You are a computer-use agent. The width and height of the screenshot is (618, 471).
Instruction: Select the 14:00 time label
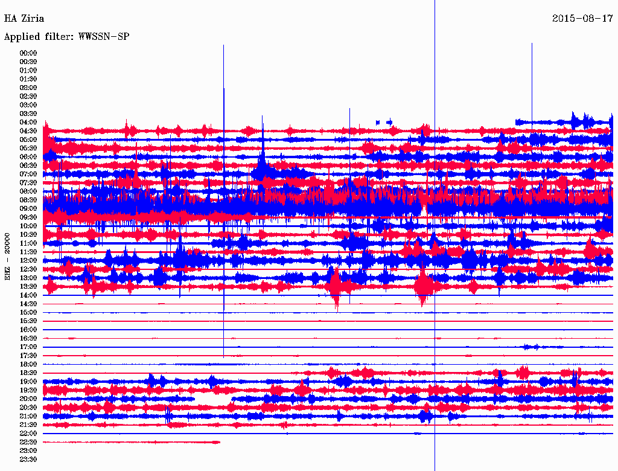(x=28, y=295)
